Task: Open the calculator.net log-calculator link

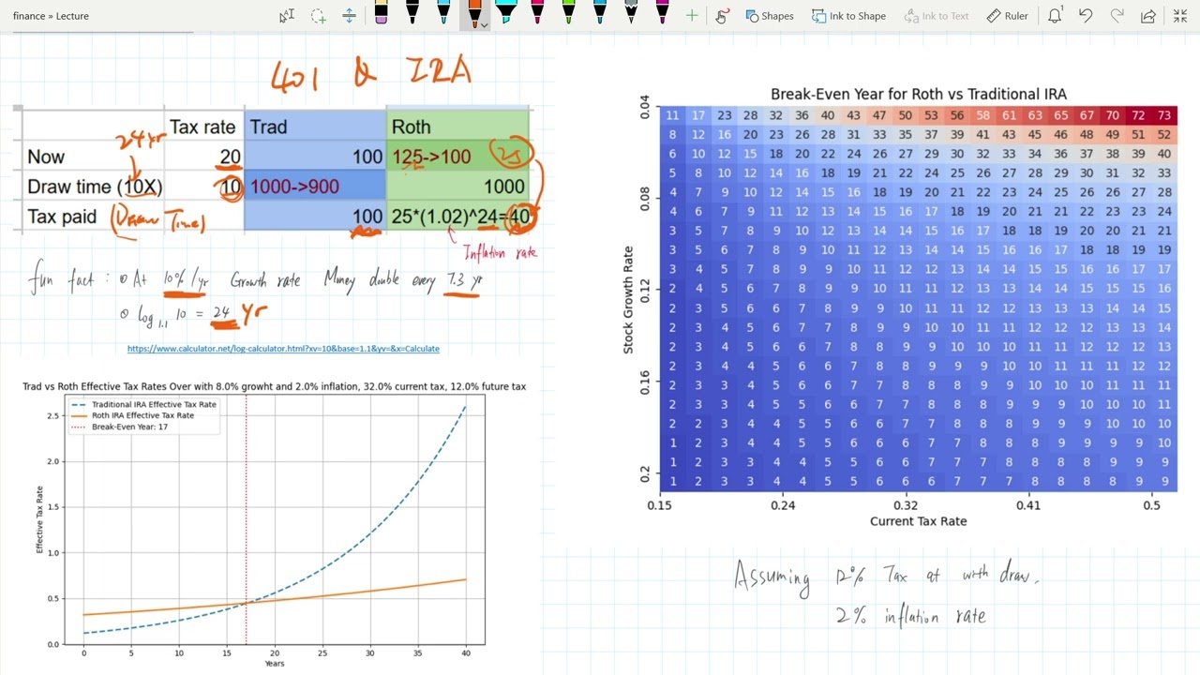Action: pos(283,349)
